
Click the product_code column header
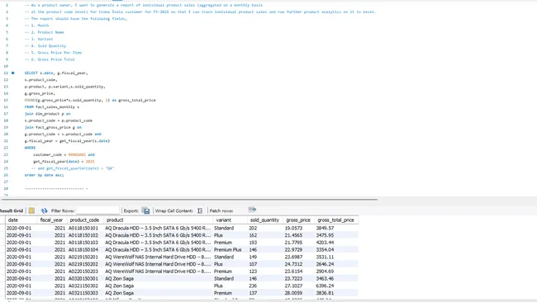(84, 220)
